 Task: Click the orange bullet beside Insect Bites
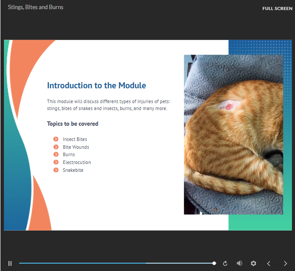pos(56,139)
